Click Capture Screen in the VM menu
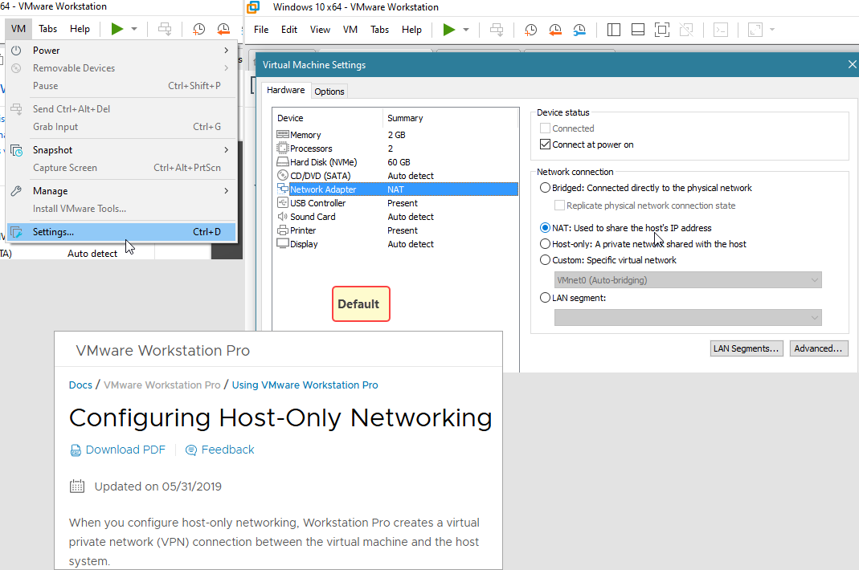Screen dimensions: 859x570 (x=121, y=168)
